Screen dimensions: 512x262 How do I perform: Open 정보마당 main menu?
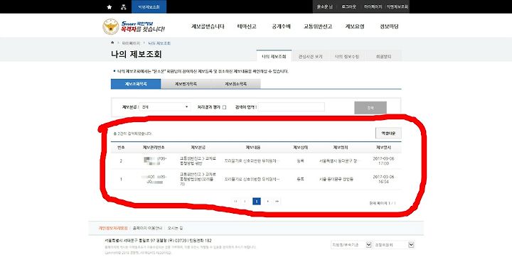pos(389,27)
